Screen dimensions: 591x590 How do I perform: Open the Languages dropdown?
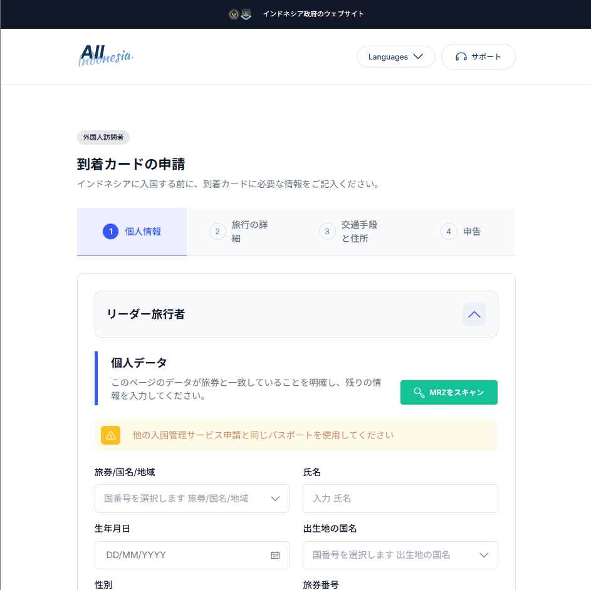point(395,57)
